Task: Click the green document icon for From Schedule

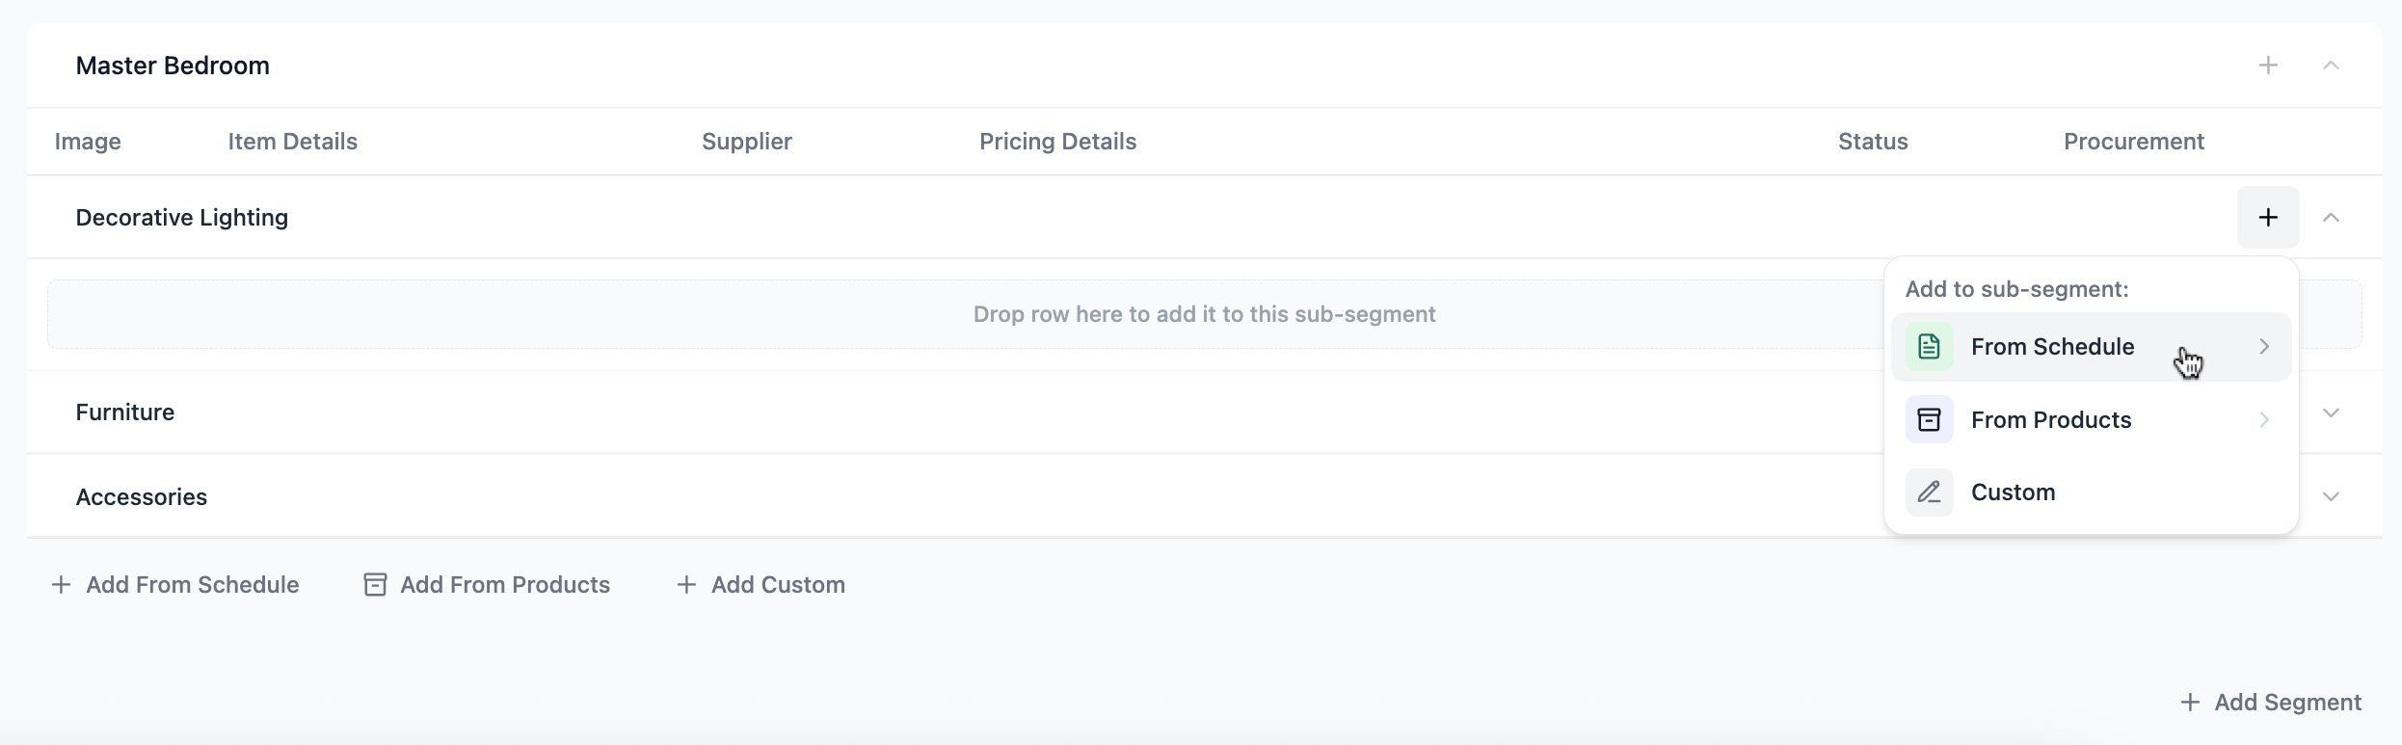Action: pos(1929,347)
